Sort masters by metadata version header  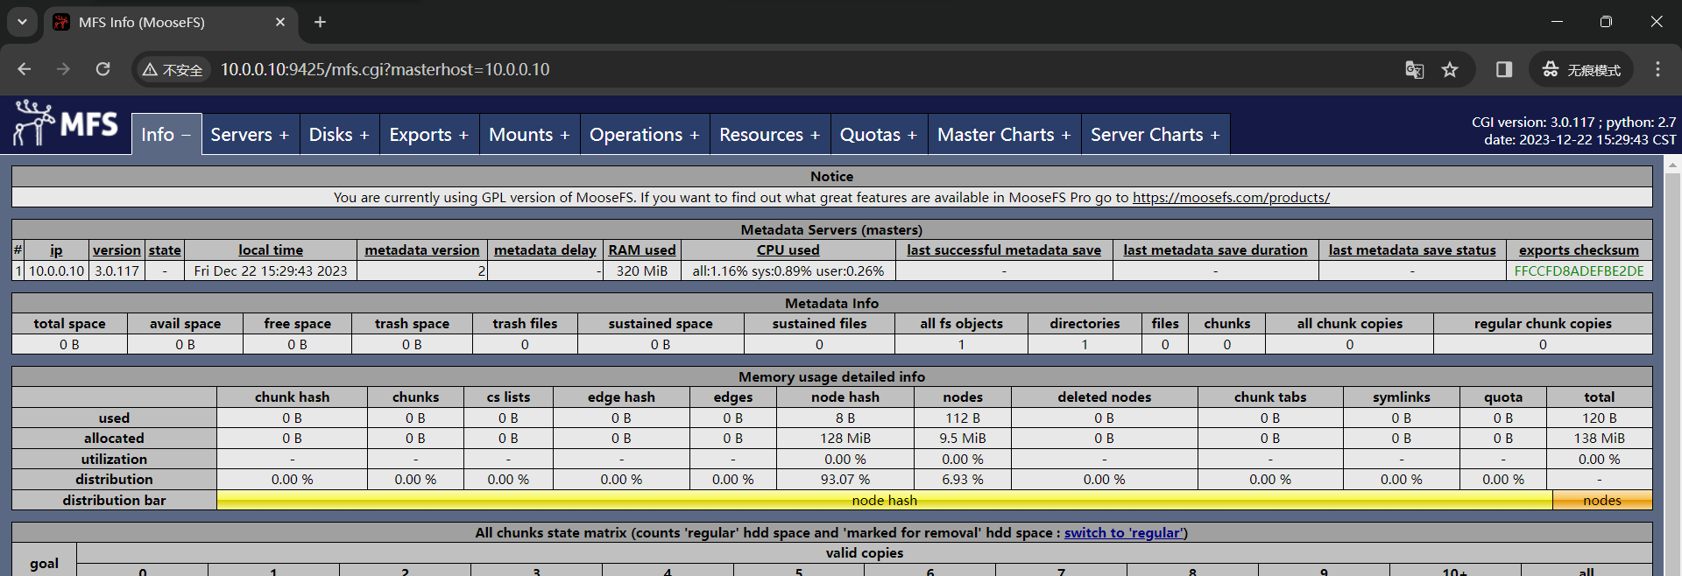(422, 250)
